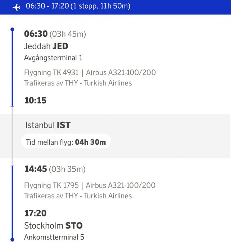Click the Stockholm STO destination name
The image size is (231, 252).
(53, 226)
